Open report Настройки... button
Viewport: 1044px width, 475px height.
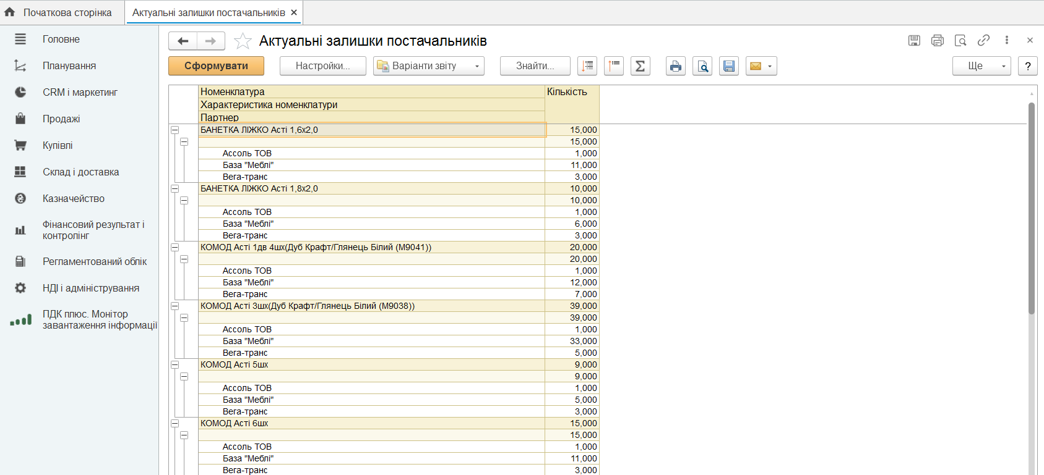click(323, 66)
